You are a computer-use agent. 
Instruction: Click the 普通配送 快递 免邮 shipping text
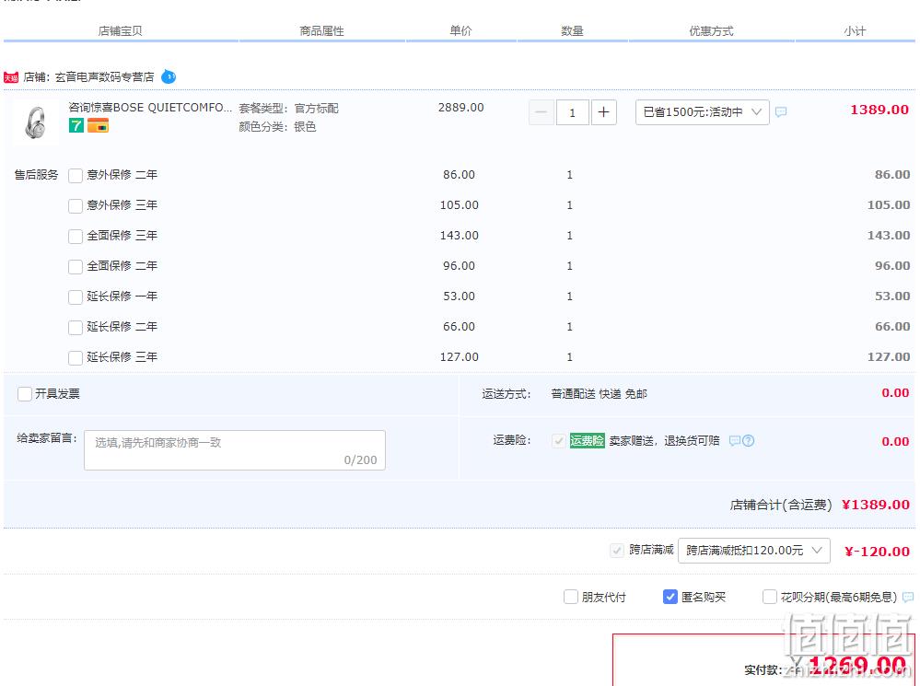pos(599,394)
